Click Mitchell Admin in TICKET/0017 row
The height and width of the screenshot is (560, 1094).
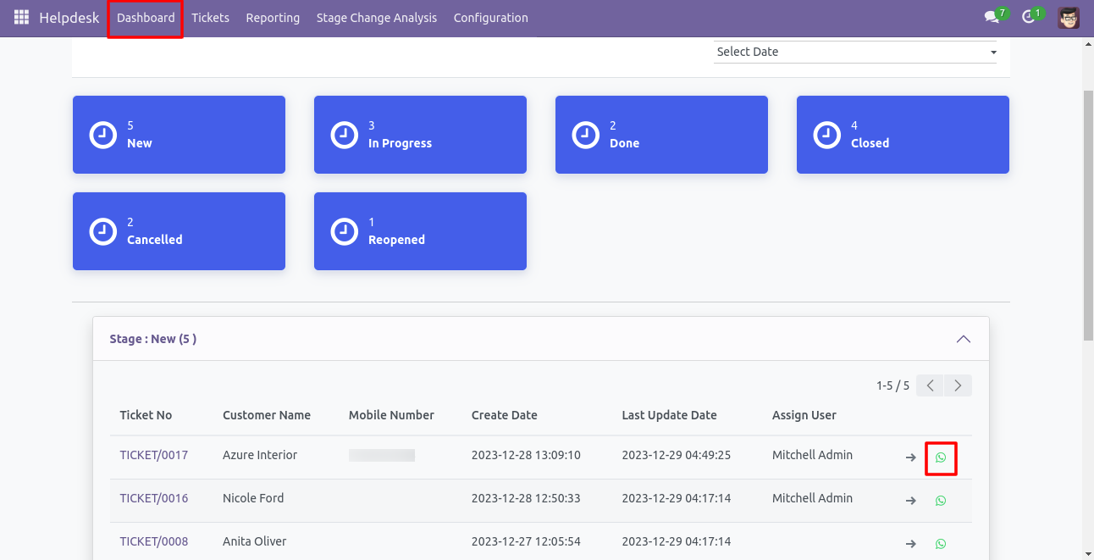[812, 455]
